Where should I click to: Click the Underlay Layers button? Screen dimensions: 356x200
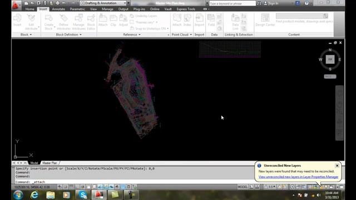pyautogui.click(x=144, y=16)
